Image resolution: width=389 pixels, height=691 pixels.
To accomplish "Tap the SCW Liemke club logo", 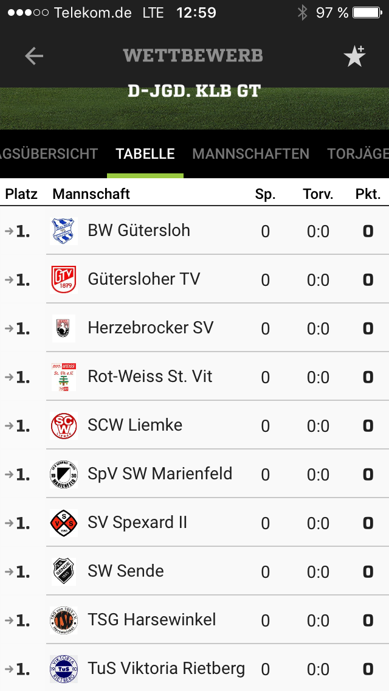I will pos(63,426).
